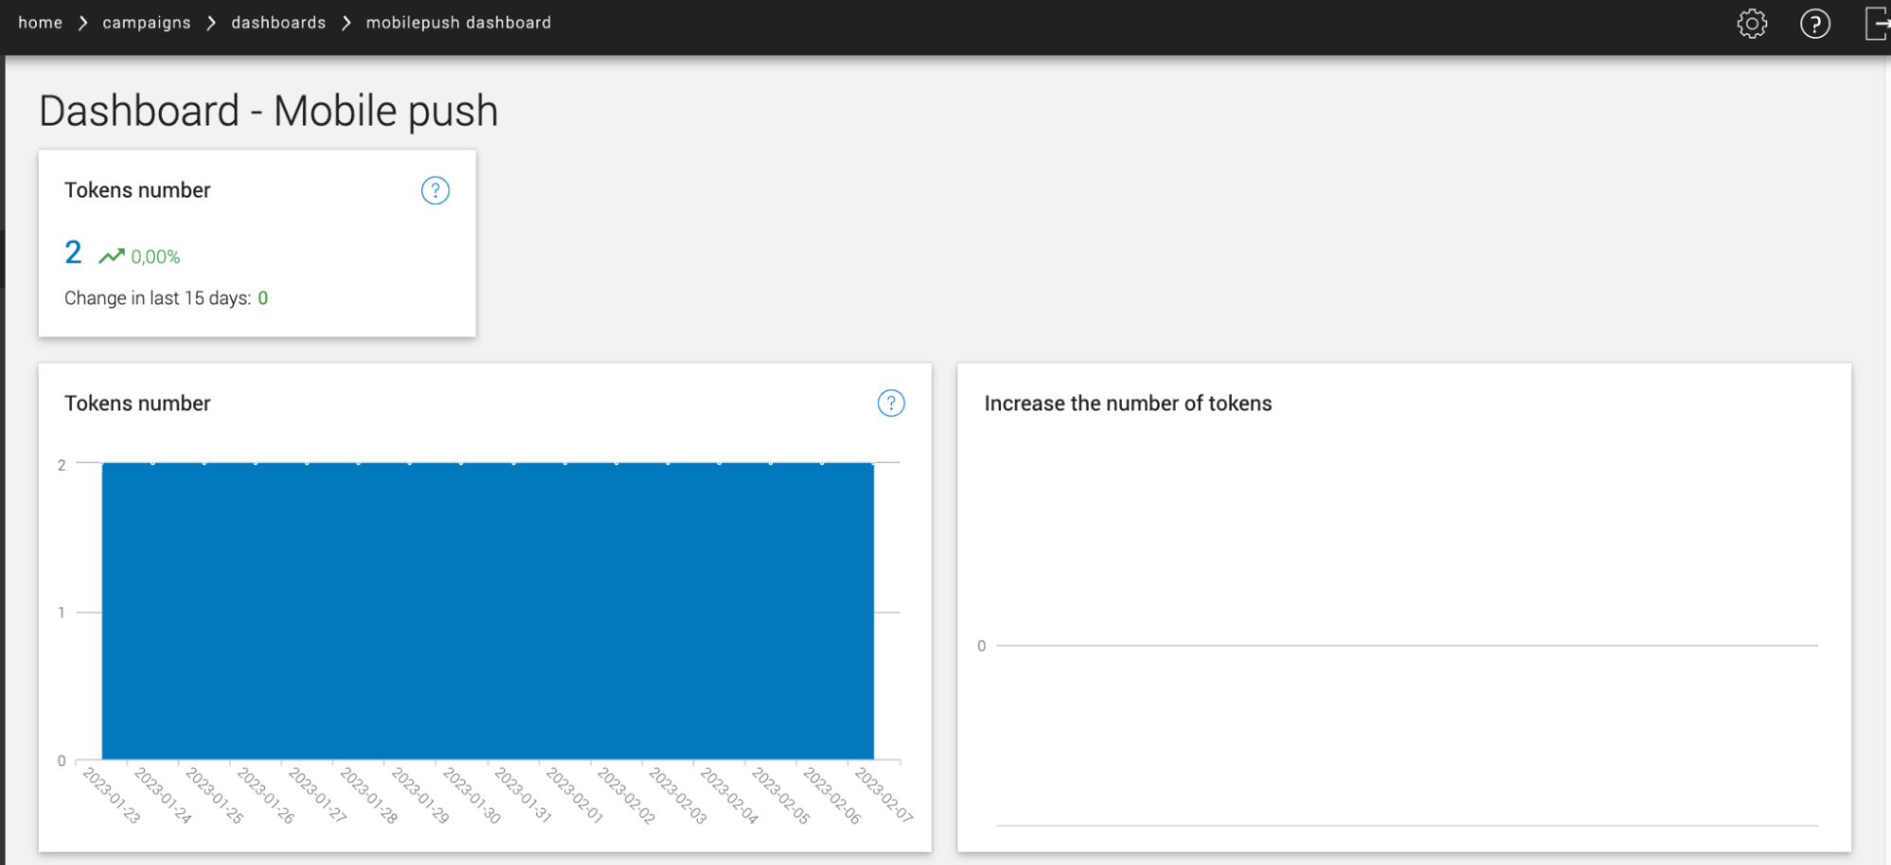
Task: Select mobilepush dashboard breadcrumb
Action: [459, 23]
